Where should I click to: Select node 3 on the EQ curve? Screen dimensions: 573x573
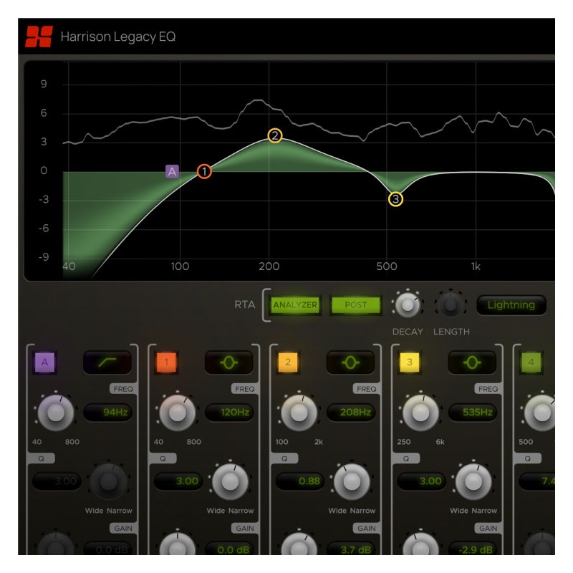(x=395, y=199)
